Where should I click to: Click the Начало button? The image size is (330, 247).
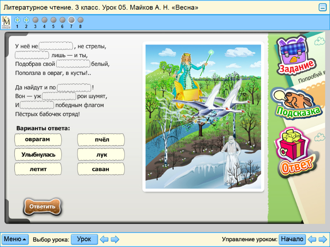point(292,239)
